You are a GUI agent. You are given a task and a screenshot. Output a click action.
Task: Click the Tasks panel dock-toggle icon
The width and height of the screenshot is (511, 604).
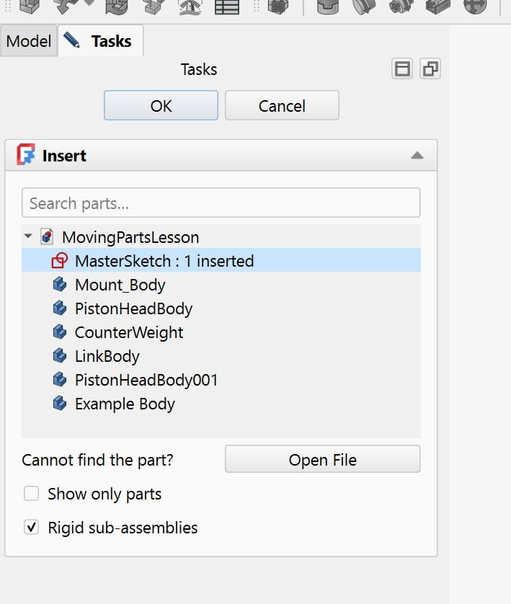click(x=402, y=69)
